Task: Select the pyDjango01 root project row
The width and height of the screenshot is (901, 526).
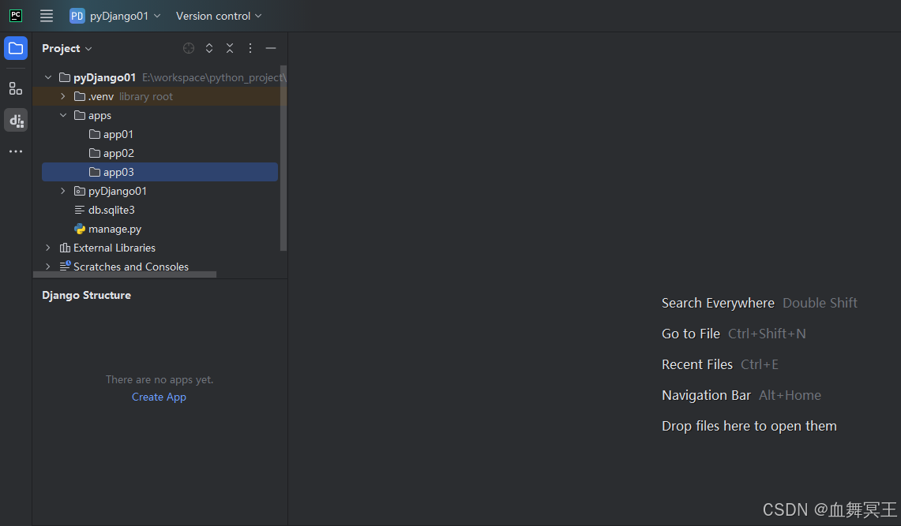Action: 160,77
